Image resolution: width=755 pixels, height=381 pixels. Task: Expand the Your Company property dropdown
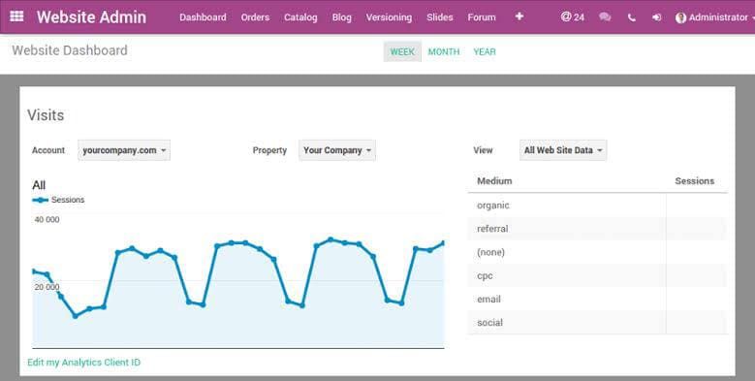click(x=337, y=150)
